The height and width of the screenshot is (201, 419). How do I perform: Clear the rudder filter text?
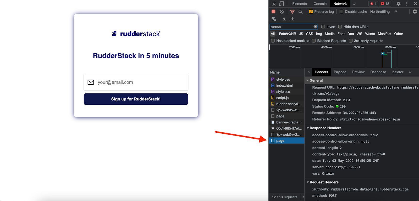pyautogui.click(x=316, y=27)
